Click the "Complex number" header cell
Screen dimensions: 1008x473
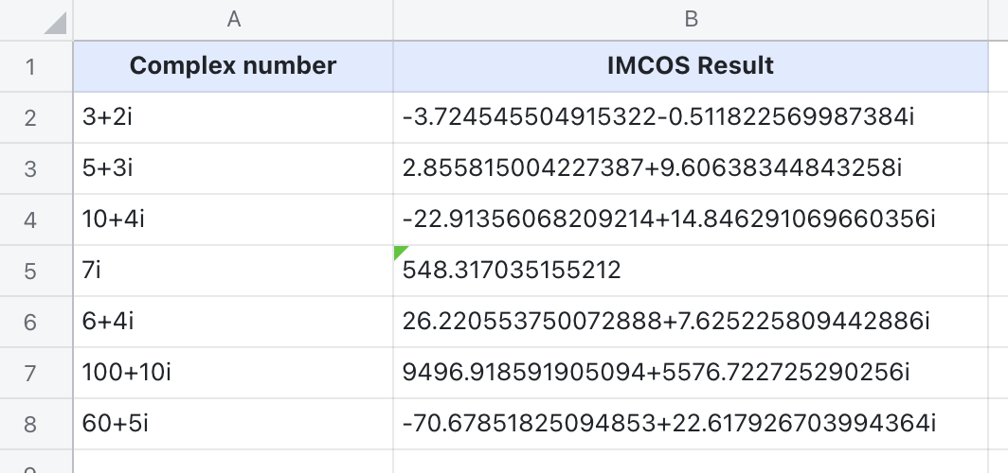pyautogui.click(x=233, y=66)
